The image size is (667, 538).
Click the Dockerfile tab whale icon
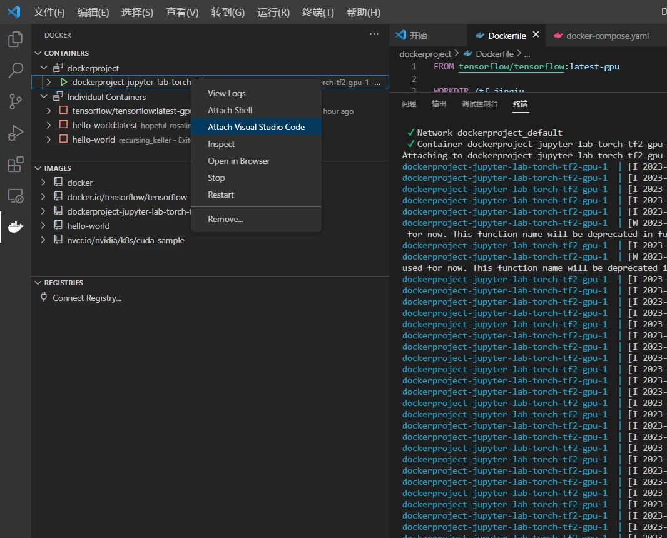click(x=480, y=35)
